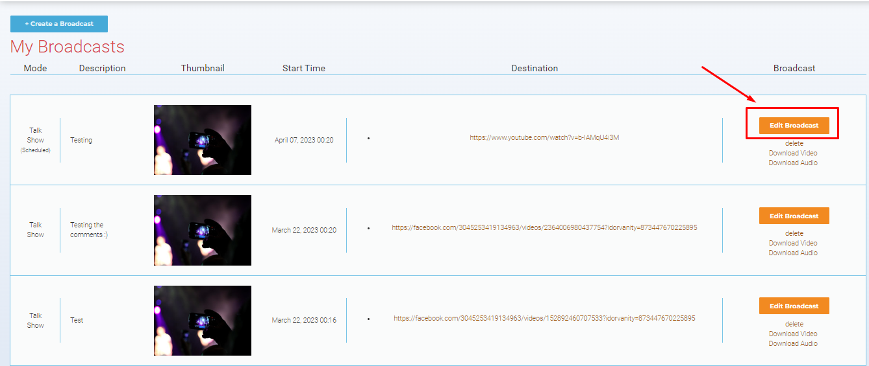Edit the Test broadcast from 00:16
869x366 pixels.
(x=794, y=306)
